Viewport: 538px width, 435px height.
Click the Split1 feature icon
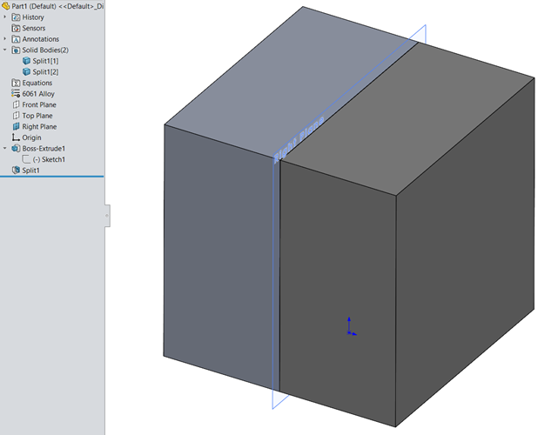coord(16,170)
